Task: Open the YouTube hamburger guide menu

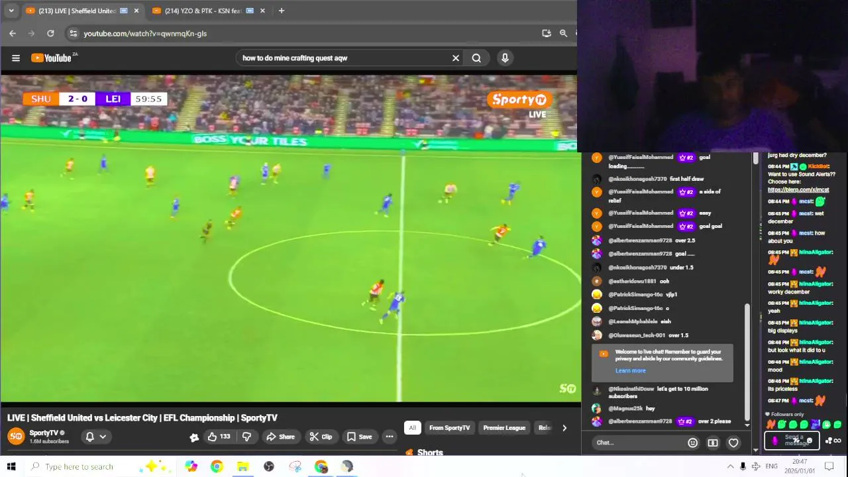Action: (16, 58)
